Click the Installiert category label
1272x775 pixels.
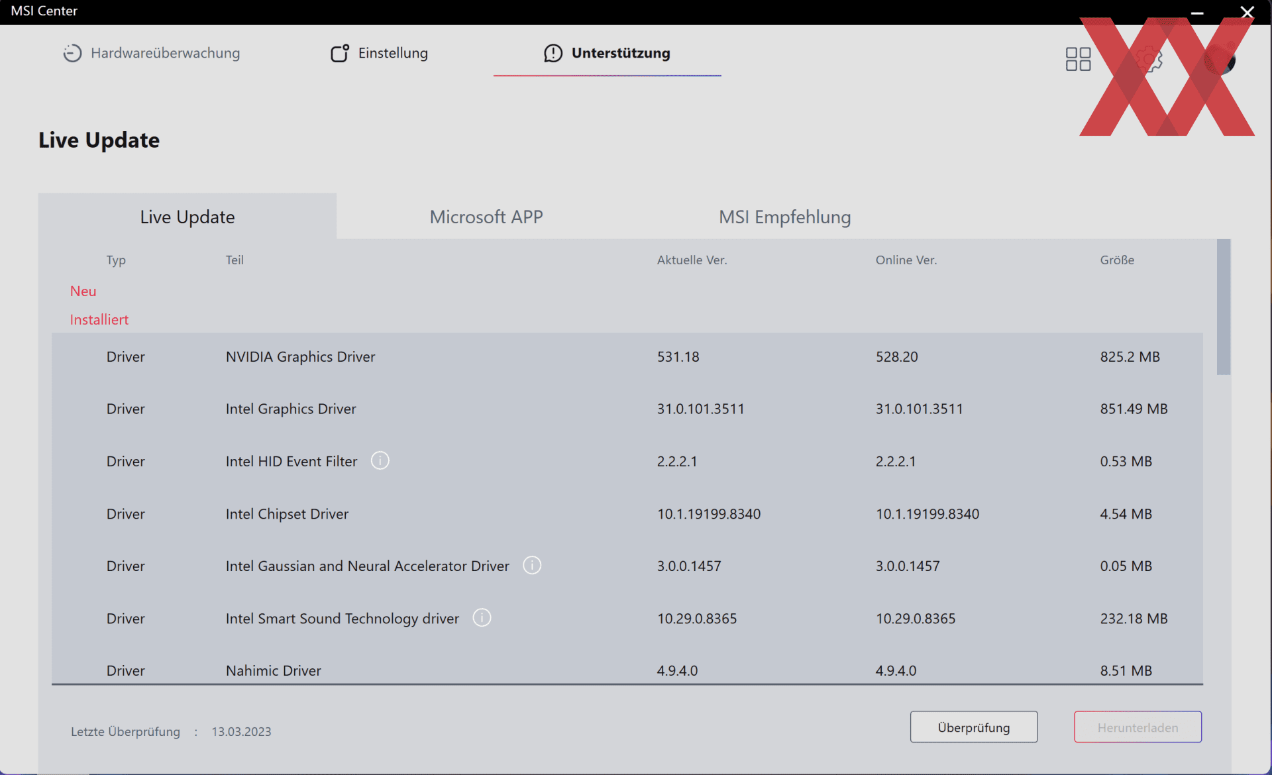tap(99, 320)
